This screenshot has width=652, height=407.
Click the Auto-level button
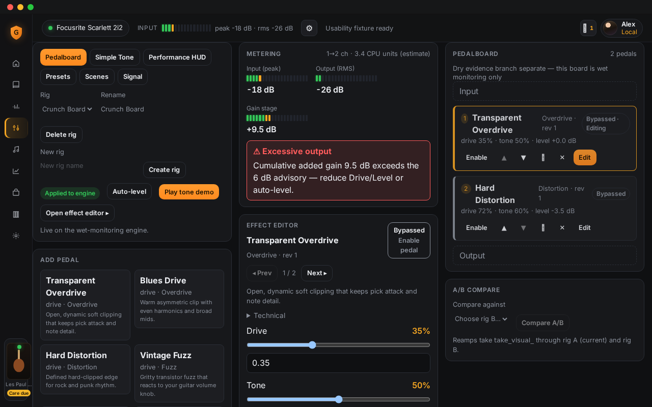click(129, 192)
